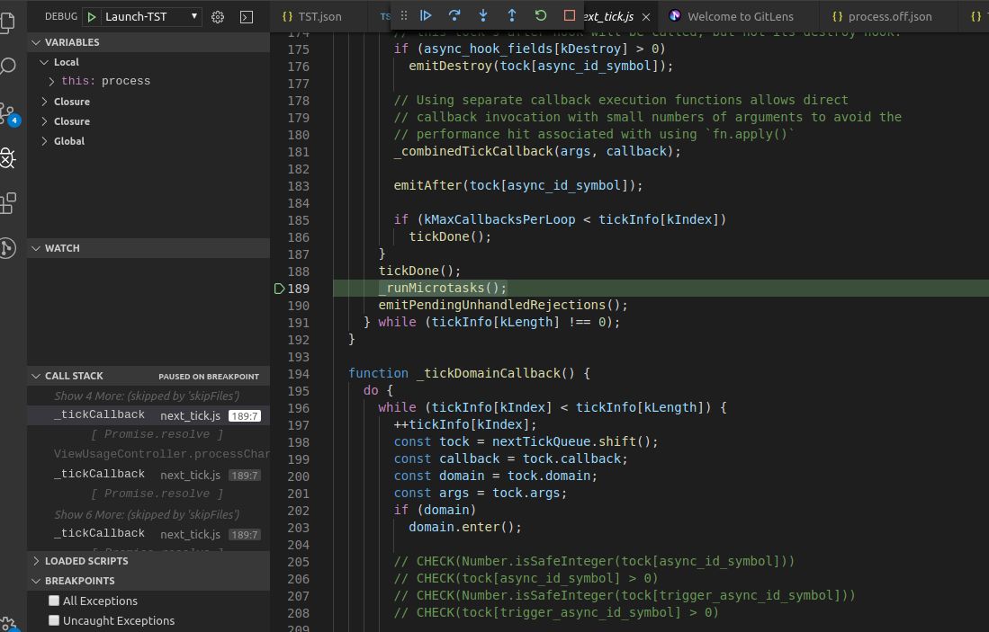The height and width of the screenshot is (632, 989).
Task: Step Into in the debug toolbar
Action: (483, 15)
